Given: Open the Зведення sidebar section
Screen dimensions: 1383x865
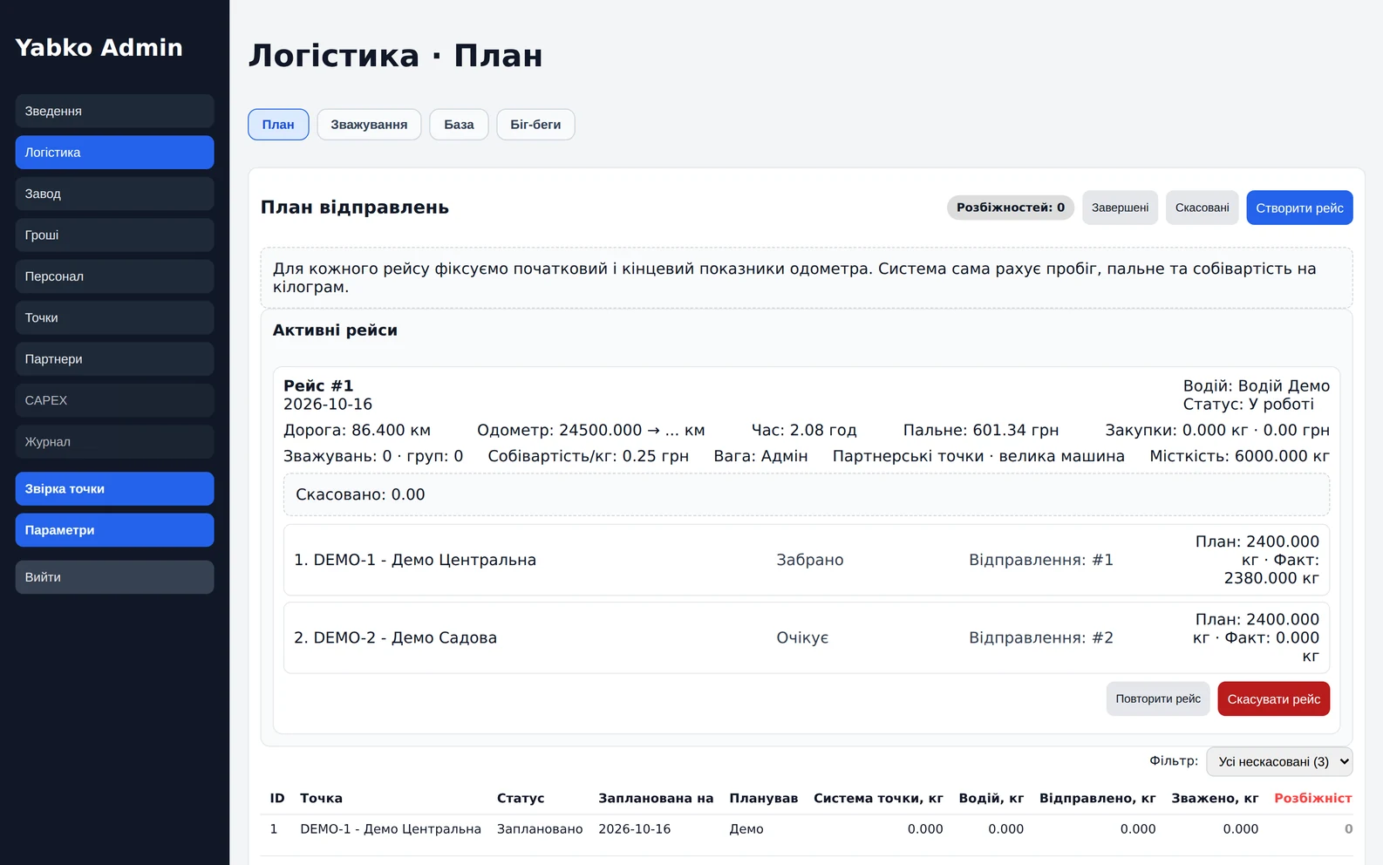Looking at the screenshot, I should point(114,111).
